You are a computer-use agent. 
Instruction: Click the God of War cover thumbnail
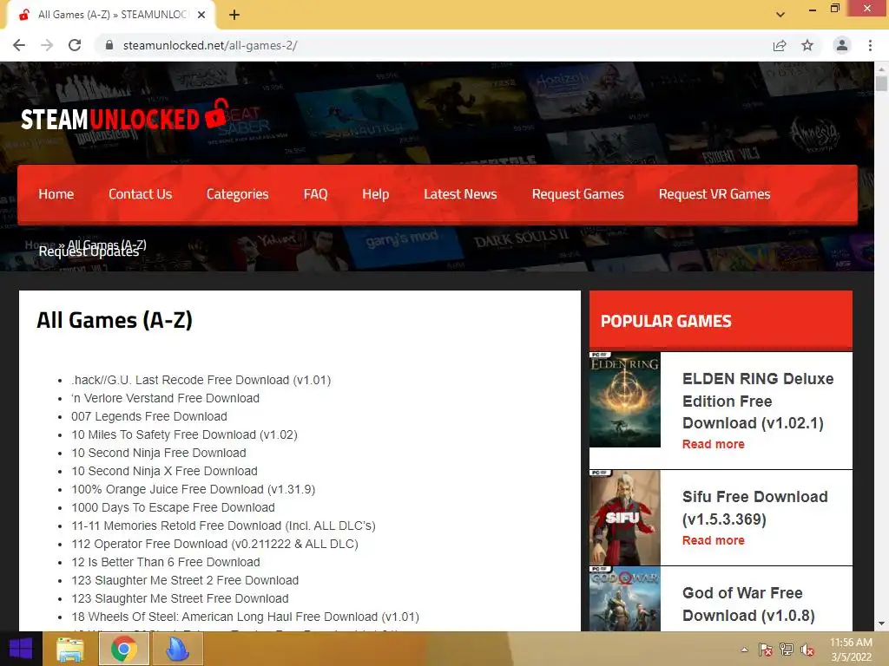coord(625,598)
